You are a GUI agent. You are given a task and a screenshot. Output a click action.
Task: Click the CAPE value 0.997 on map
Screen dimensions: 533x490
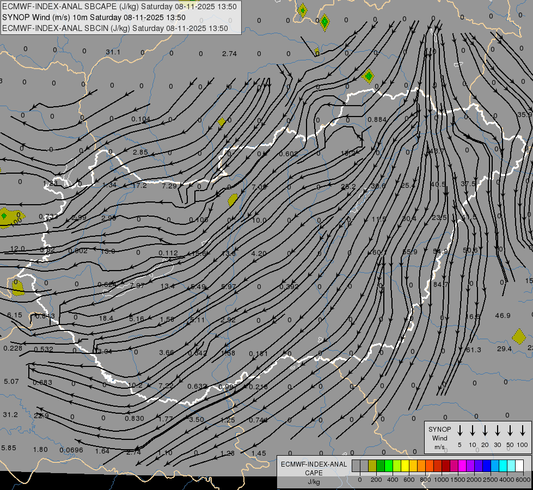point(228,387)
